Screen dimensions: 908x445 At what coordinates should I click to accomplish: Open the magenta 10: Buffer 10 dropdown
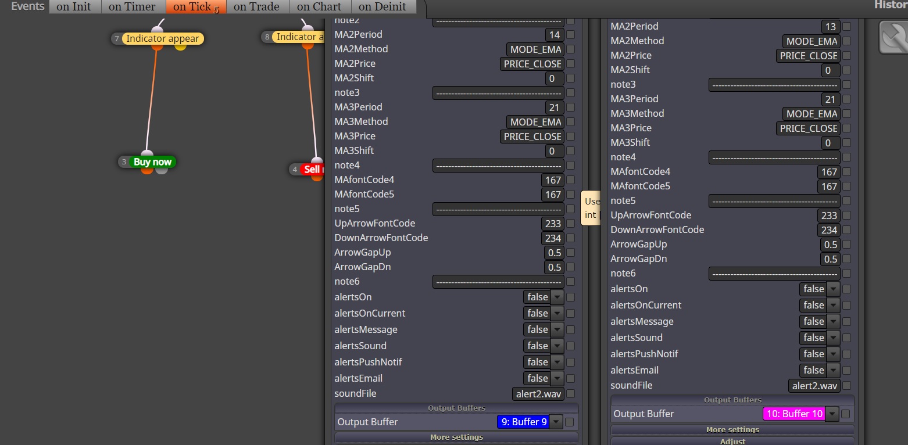coord(800,414)
